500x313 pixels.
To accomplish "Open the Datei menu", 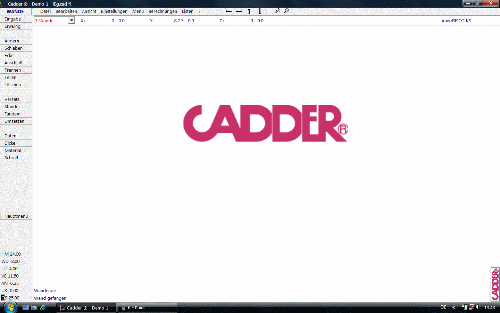I will [45, 11].
